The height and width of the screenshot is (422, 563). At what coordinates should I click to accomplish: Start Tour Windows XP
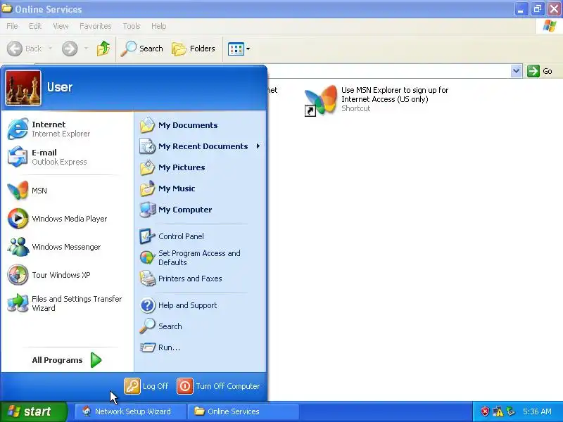(x=67, y=275)
